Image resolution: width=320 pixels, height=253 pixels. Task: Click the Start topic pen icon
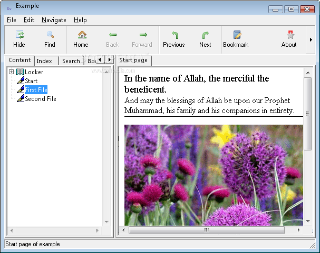(21, 80)
